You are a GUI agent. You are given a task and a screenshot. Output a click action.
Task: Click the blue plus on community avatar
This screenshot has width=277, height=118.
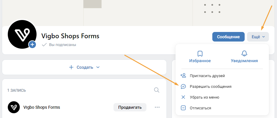pyautogui.click(x=32, y=45)
